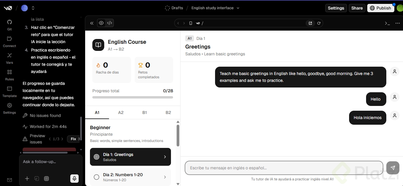The height and width of the screenshot is (186, 403).
Task: Go to previous preview issue
Action: (x=50, y=139)
